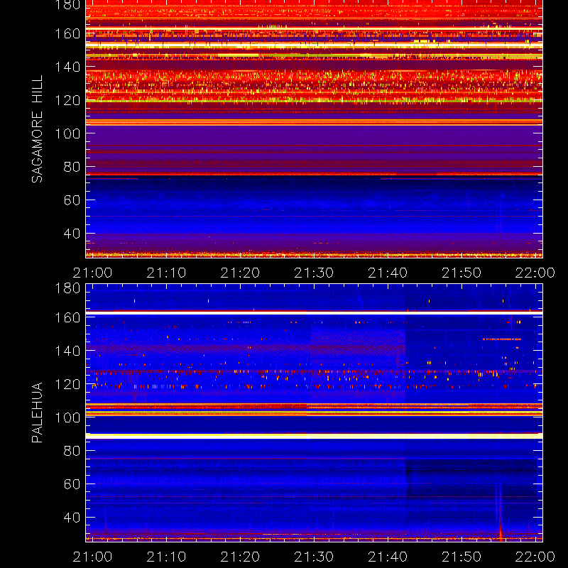Pick the 21:40 time label below Sagamore Hill plot

click(388, 273)
